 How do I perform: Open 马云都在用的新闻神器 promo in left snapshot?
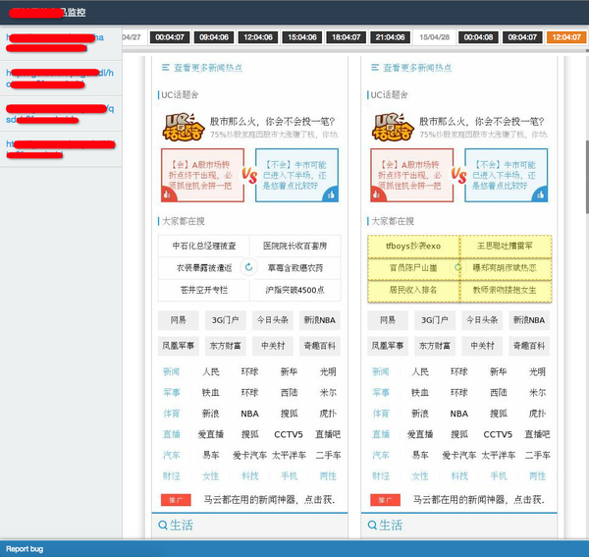269,499
